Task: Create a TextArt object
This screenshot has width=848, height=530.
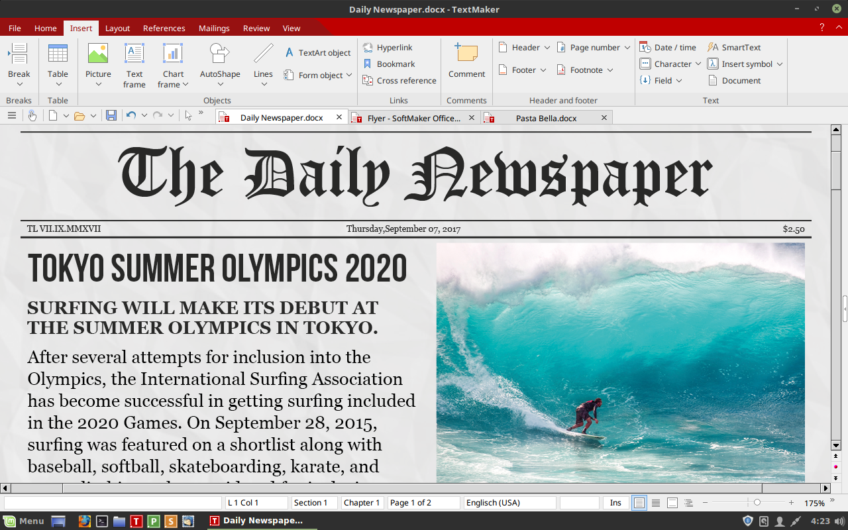Action: click(318, 53)
